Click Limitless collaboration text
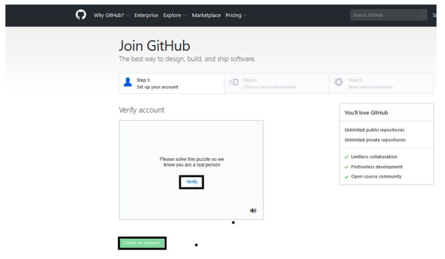Screen dimensions: 445x259 tap(374, 157)
